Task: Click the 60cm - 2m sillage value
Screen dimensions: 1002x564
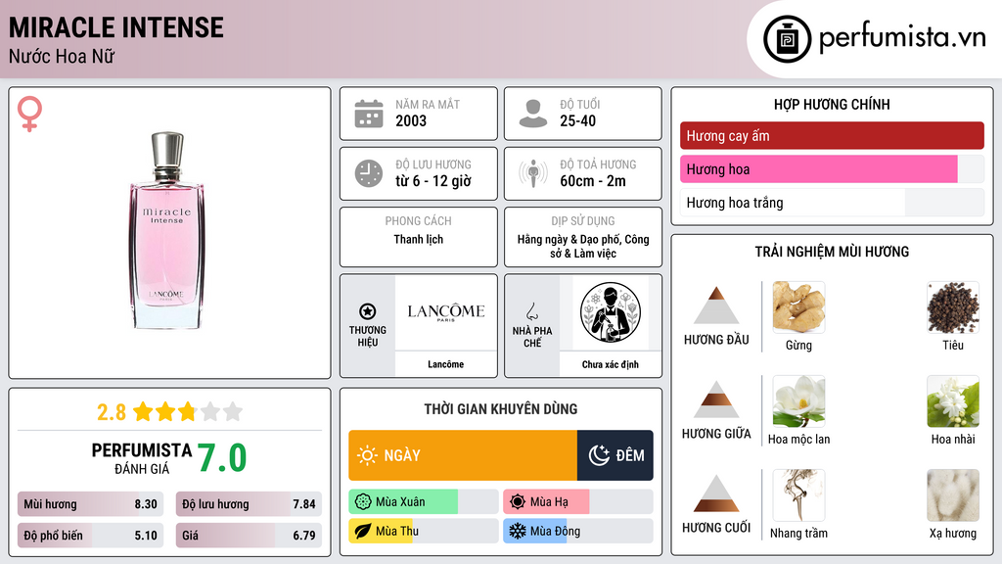Action: 593,181
